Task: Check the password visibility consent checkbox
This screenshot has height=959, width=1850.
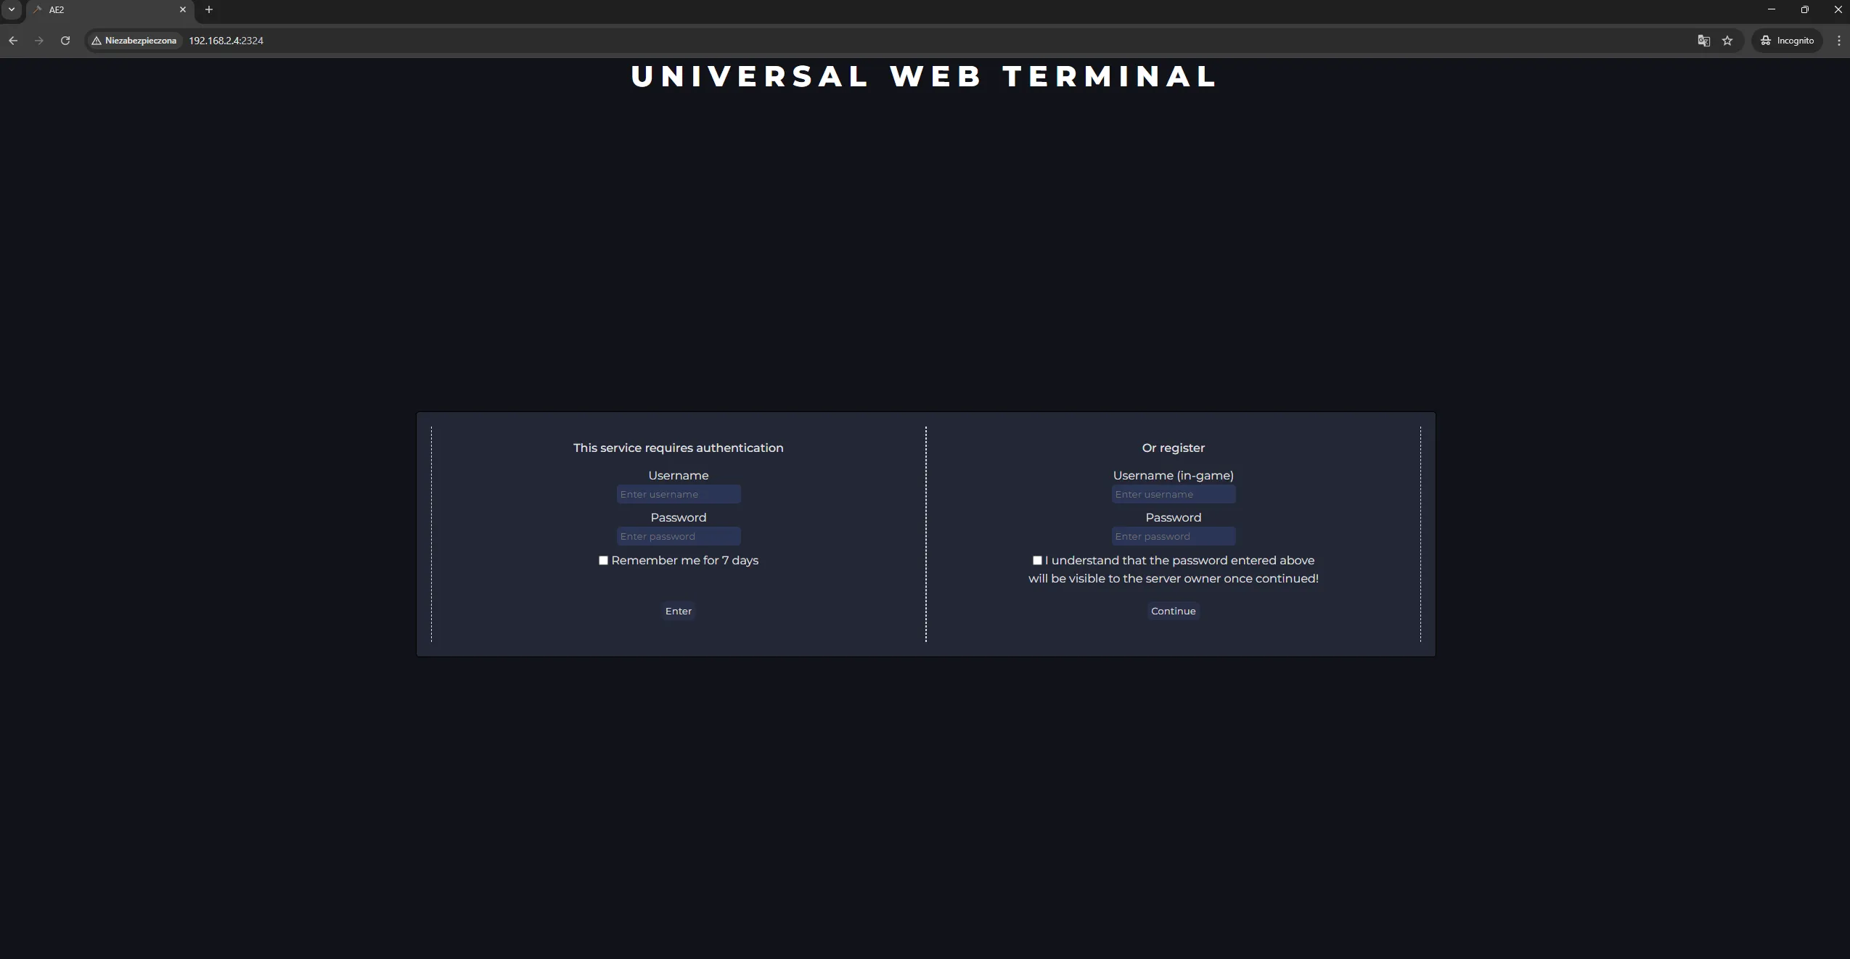Action: click(x=1036, y=561)
